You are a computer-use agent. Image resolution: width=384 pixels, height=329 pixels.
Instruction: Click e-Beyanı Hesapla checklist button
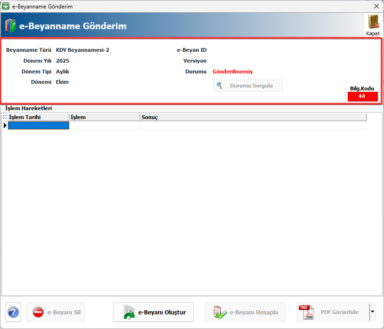245,312
